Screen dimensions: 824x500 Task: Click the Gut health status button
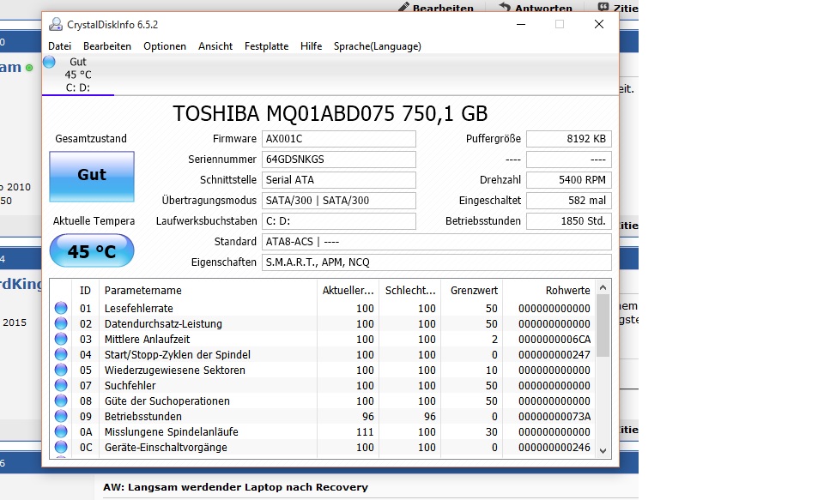[92, 177]
